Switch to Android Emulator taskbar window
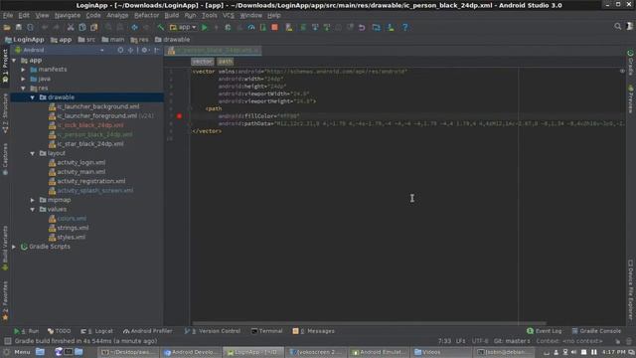The image size is (636, 358). pyautogui.click(x=379, y=352)
